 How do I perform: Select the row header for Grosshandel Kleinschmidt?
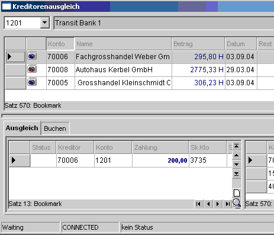click(x=15, y=83)
